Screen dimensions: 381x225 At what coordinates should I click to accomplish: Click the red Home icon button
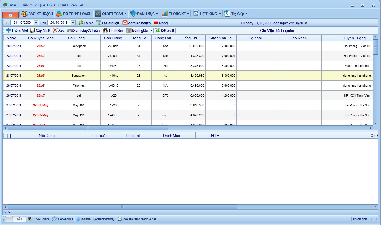(10, 14)
